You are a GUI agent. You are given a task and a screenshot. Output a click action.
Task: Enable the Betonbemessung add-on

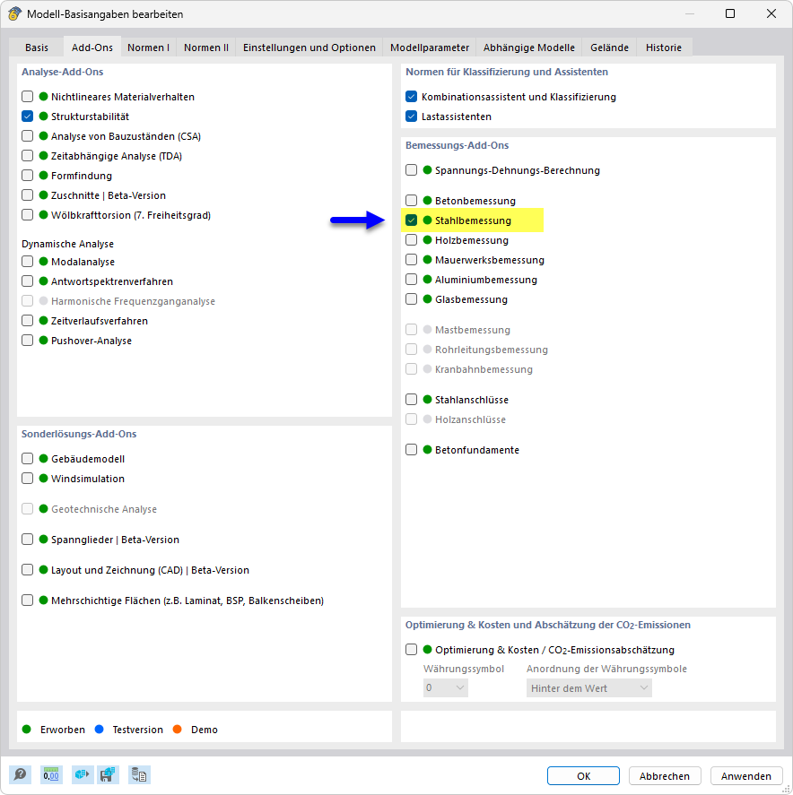point(410,200)
